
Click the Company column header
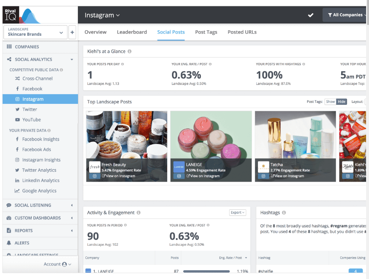tap(92, 258)
